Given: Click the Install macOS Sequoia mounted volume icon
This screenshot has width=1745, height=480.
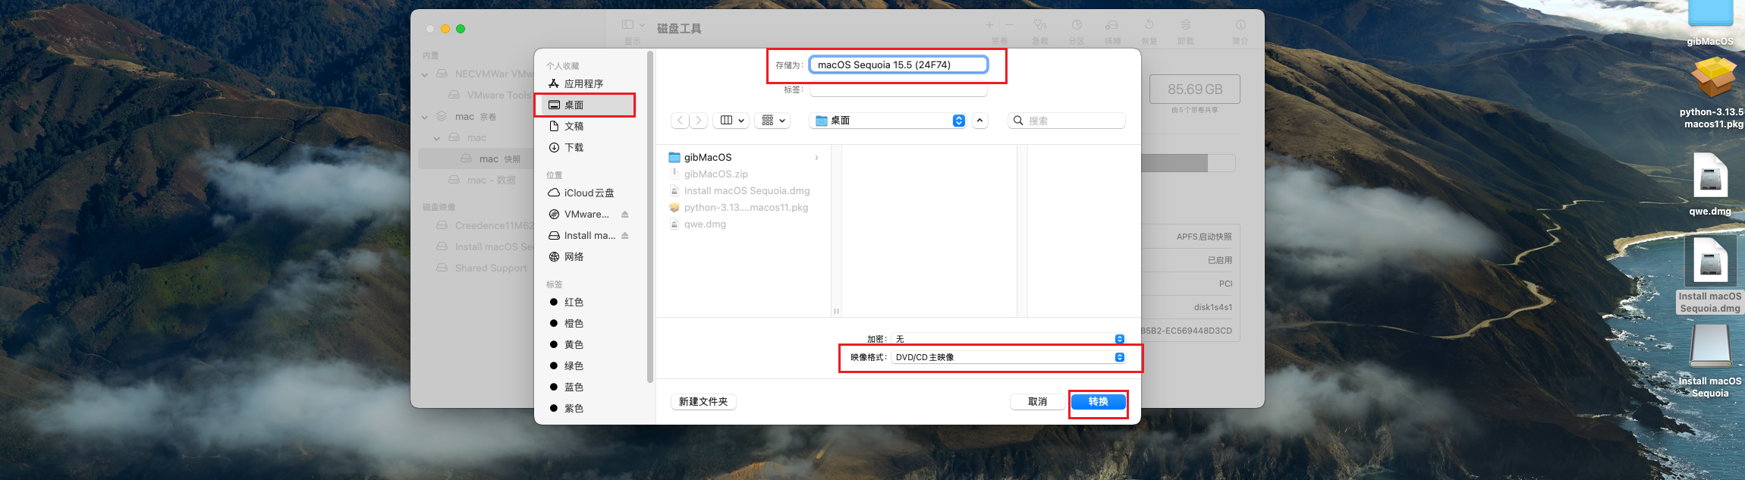Looking at the screenshot, I should [1710, 347].
